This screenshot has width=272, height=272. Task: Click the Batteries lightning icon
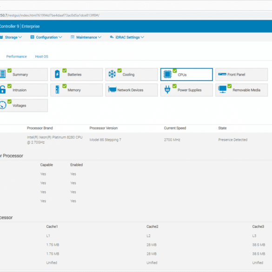pos(57,74)
